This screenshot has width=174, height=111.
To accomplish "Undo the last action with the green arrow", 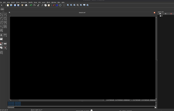I will tap(31, 5).
